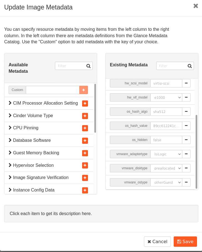The width and height of the screenshot is (202, 252).
Task: Expand Guest Memory Backing tree item
Action: coord(10,153)
